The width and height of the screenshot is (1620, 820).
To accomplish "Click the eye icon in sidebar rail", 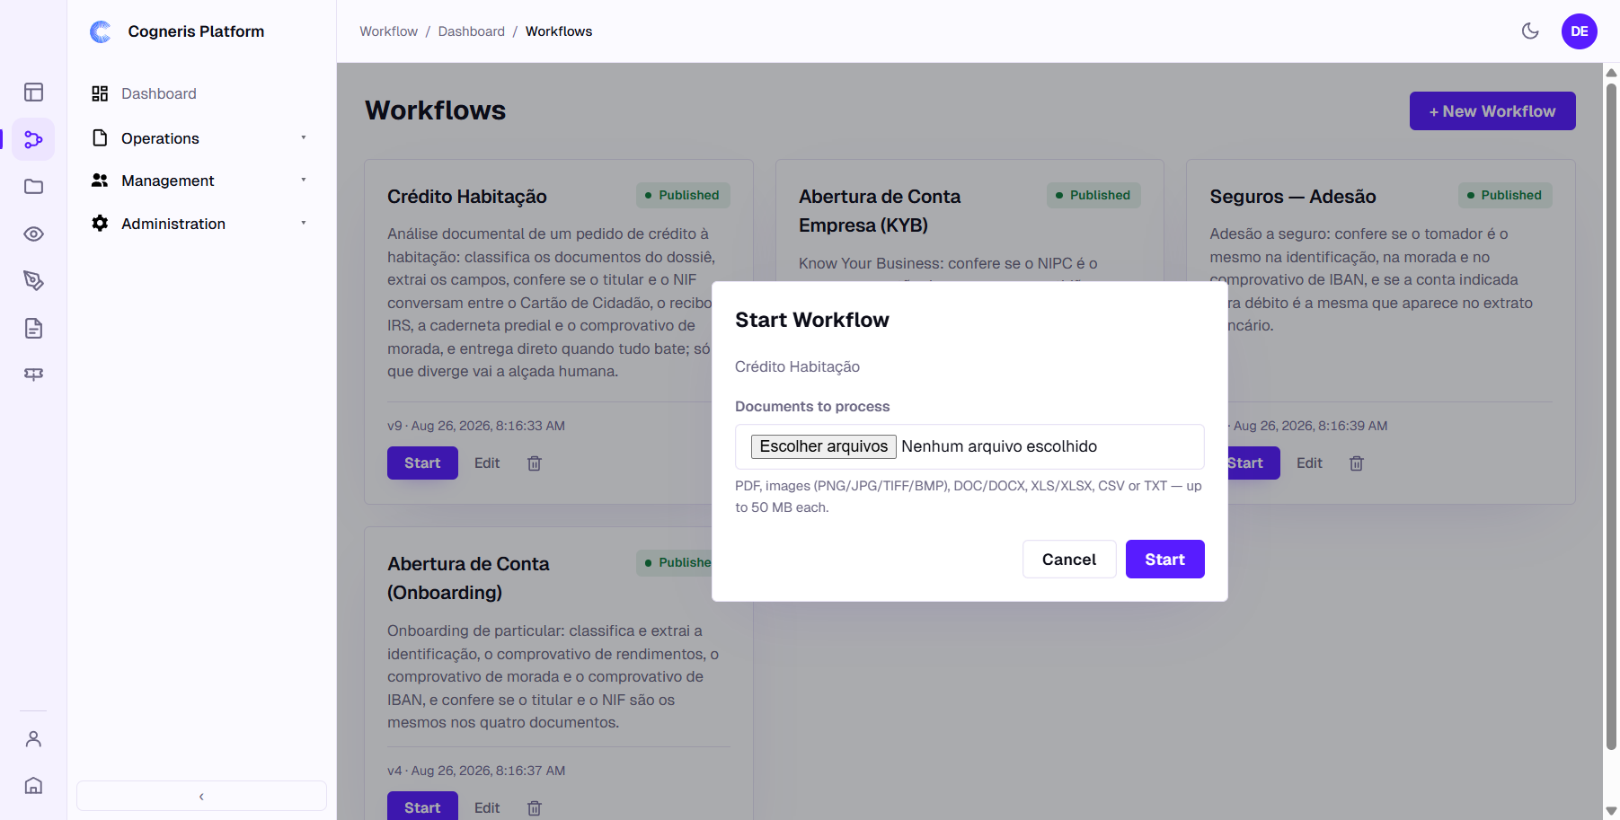I will point(33,234).
